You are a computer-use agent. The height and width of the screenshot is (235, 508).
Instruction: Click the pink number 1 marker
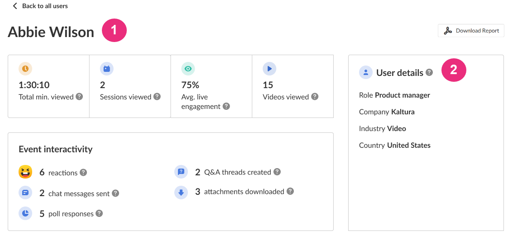(114, 30)
